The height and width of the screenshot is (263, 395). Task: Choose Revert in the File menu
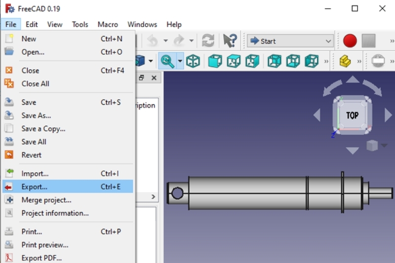click(x=68, y=155)
